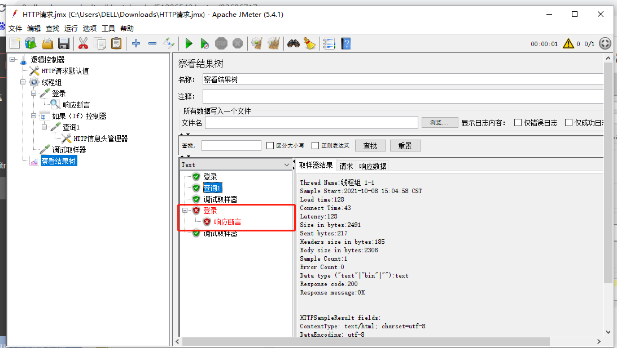
Task: Click the New test plan icon
Action: click(x=15, y=43)
